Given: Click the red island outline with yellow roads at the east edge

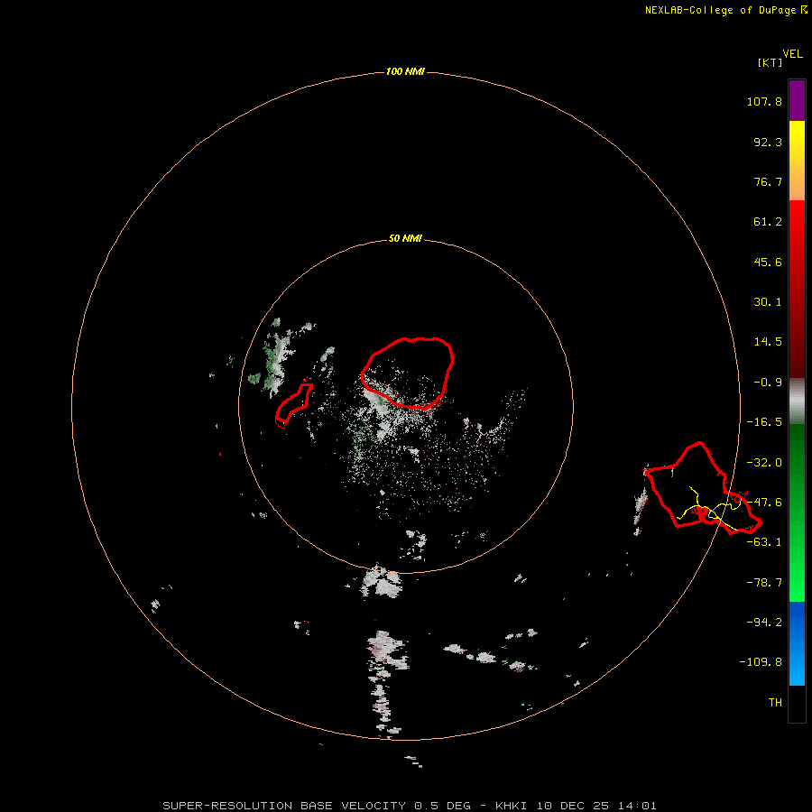Looking at the screenshot, I should click(702, 488).
